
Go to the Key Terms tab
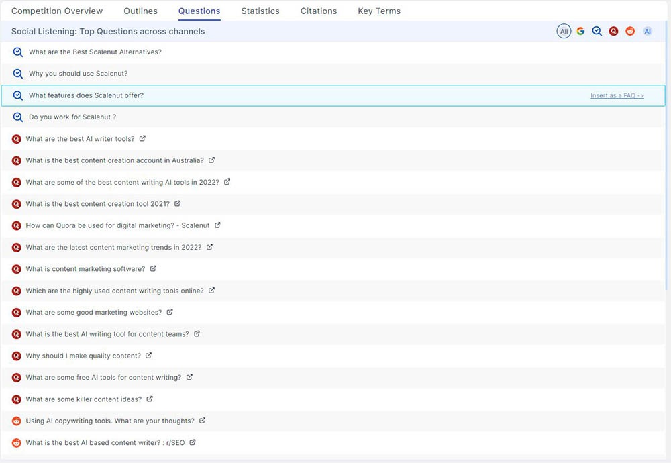(x=379, y=11)
